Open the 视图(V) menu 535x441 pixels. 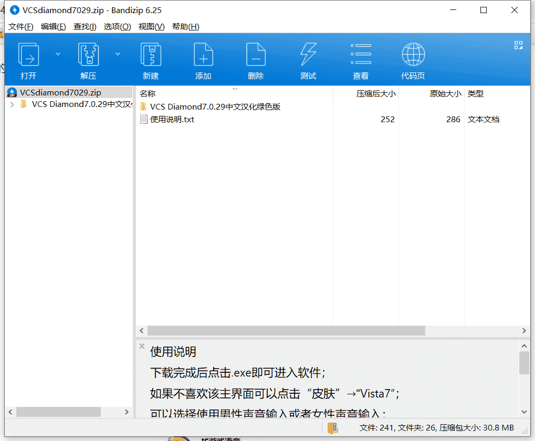[152, 27]
